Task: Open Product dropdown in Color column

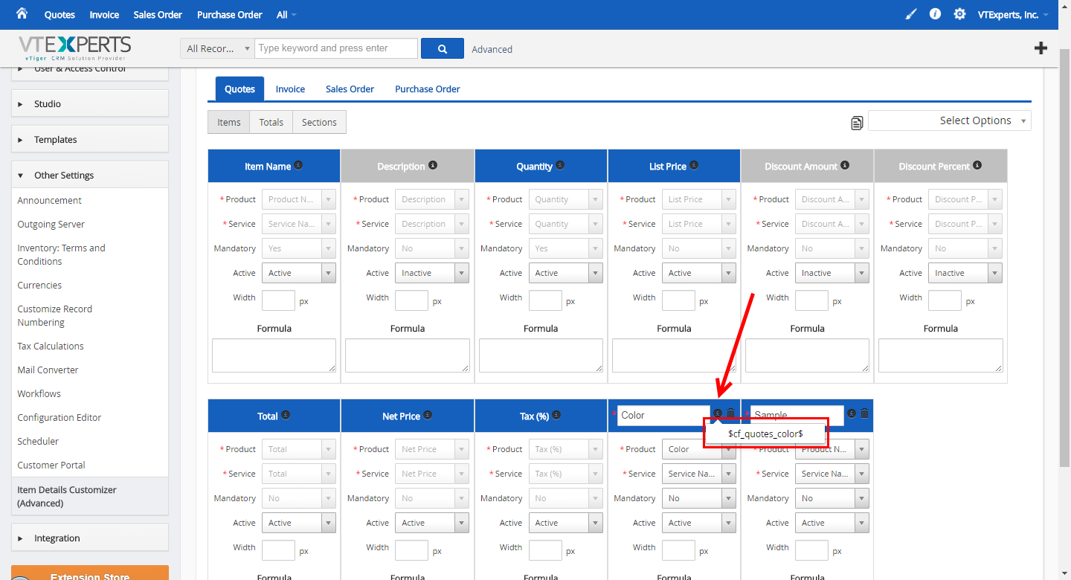Action: click(x=699, y=449)
